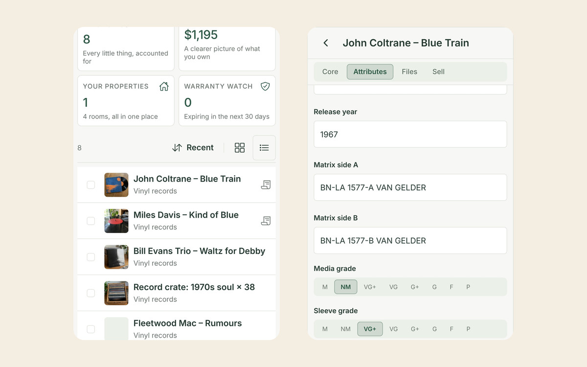Viewport: 587px width, 367px height.
Task: Open Fleetwood Mac – Rumours title
Action: point(188,323)
